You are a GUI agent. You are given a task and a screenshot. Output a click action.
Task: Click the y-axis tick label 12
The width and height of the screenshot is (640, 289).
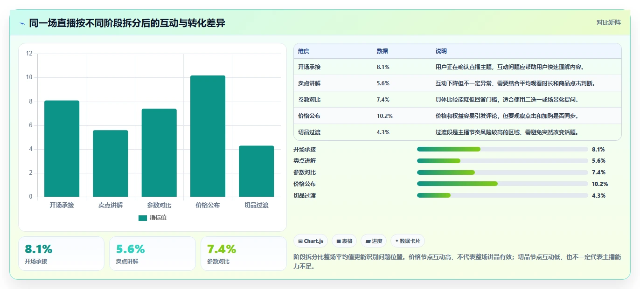coord(29,54)
